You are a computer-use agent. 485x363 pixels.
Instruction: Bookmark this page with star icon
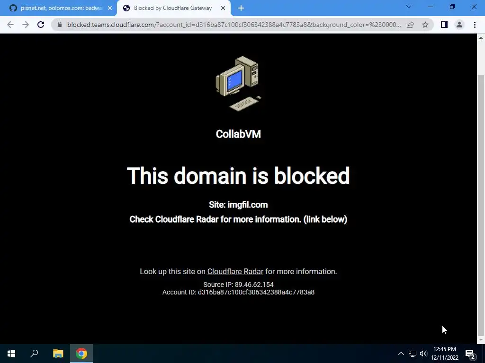pyautogui.click(x=425, y=25)
